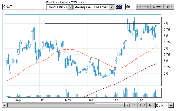Zoom in with the In button
Image resolution: width=177 pixels, height=111 pixels.
point(134,105)
